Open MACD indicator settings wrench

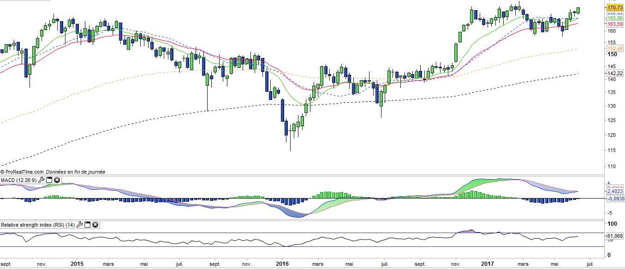coord(41,180)
